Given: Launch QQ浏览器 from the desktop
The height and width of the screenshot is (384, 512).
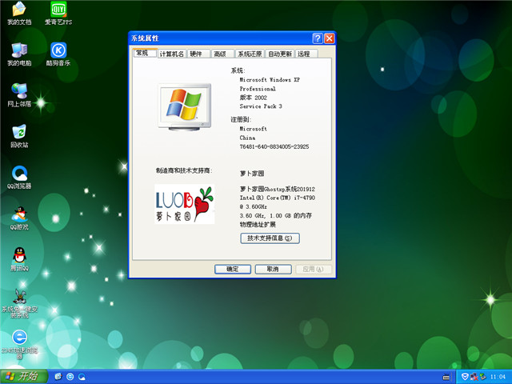Looking at the screenshot, I should [19, 178].
